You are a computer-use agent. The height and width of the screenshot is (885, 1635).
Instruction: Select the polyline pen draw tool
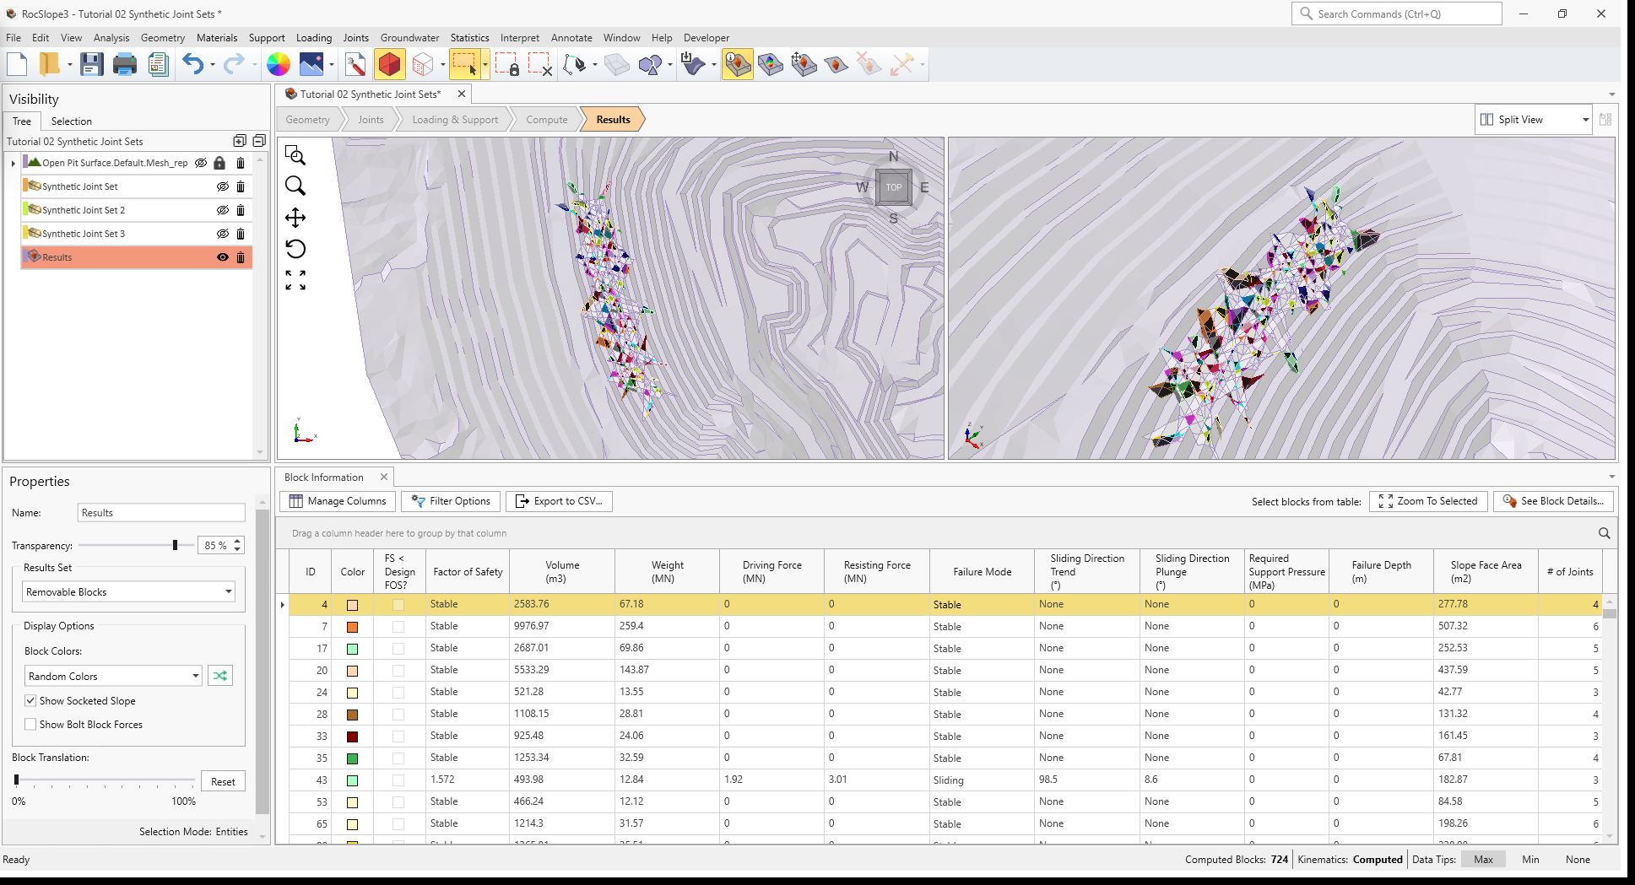pos(575,64)
